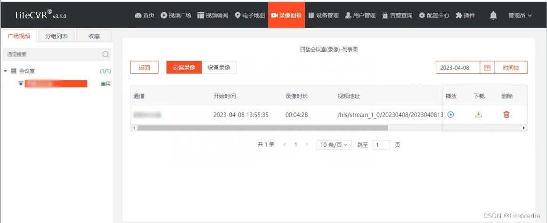Go to previous page arrow
Screen dimensions: 547x223
(285, 144)
